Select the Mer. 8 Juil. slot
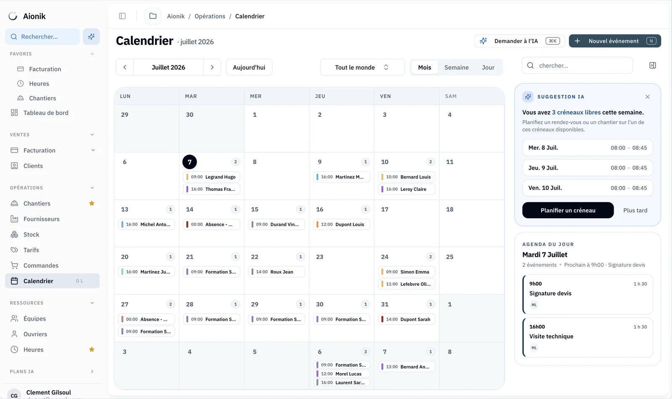Screen dimensions: 672x399 (x=588, y=148)
